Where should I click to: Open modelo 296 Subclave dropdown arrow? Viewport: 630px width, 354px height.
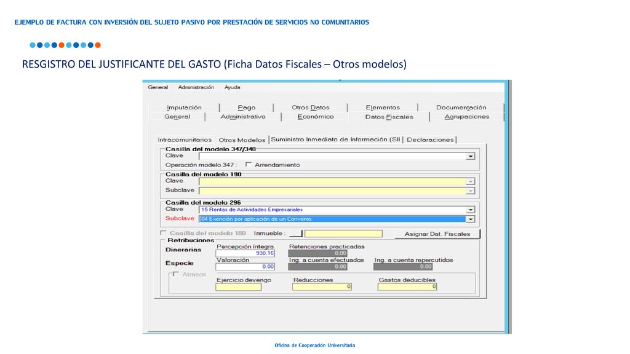click(470, 219)
